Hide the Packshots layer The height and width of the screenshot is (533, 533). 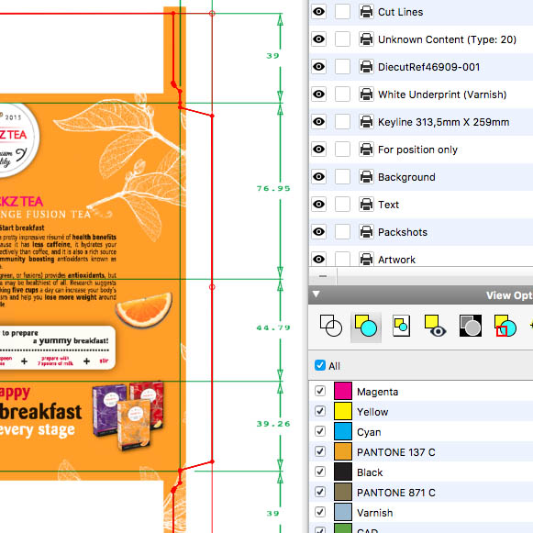pos(318,232)
